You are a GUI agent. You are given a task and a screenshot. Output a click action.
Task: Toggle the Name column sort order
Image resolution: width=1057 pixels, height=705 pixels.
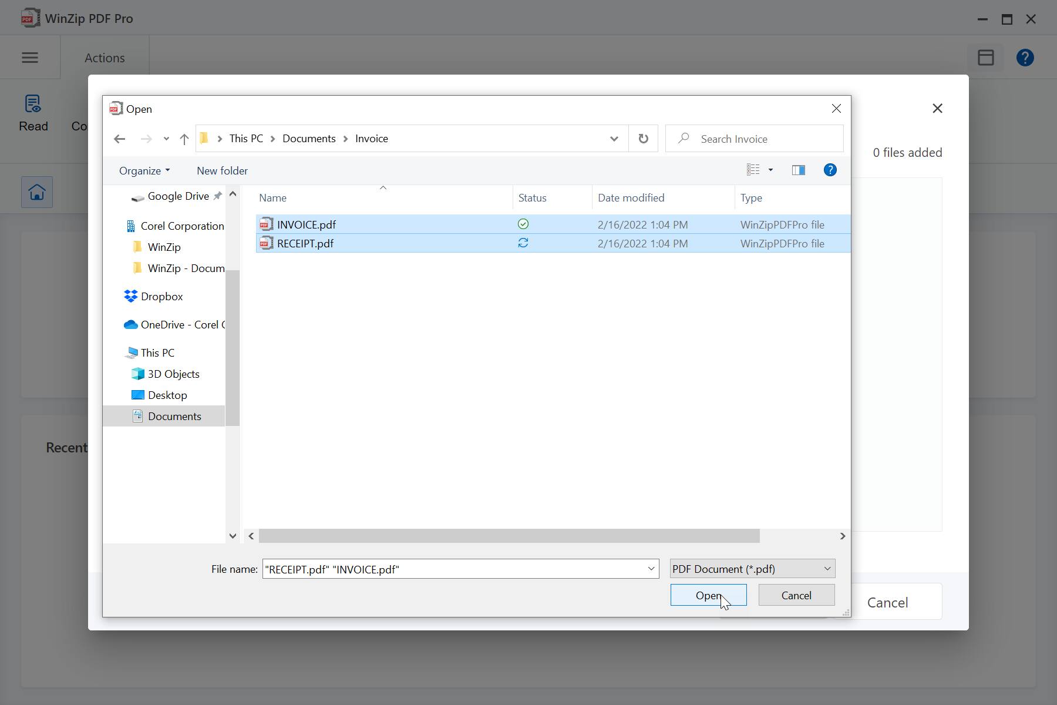click(272, 197)
